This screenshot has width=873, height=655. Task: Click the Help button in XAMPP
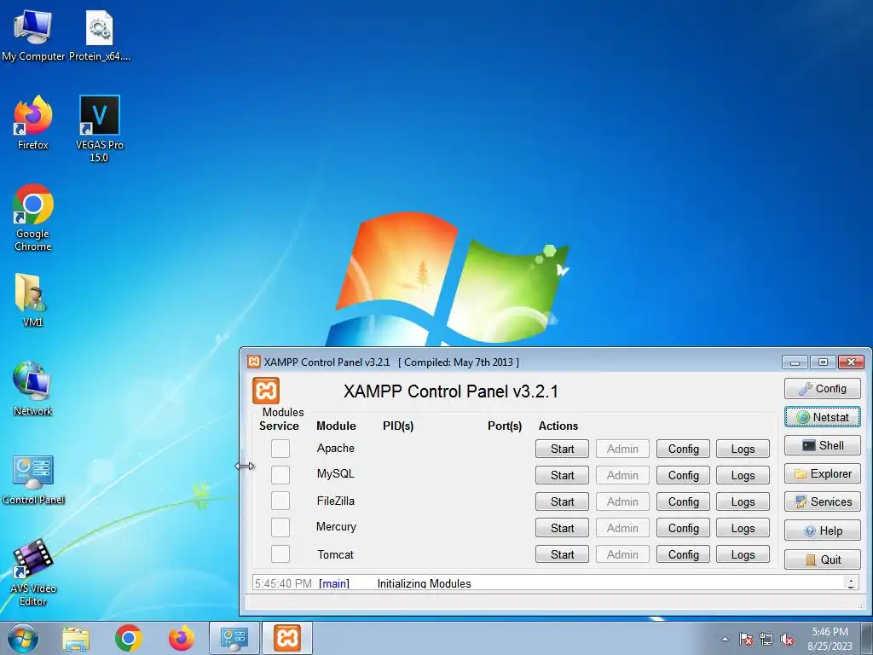click(823, 530)
